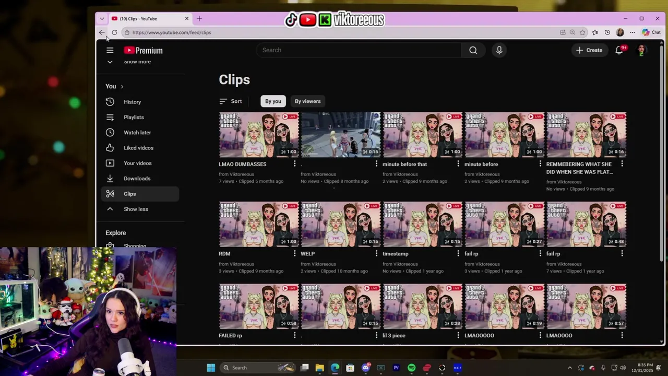
Task: Select Clips in the sidebar
Action: [140, 194]
